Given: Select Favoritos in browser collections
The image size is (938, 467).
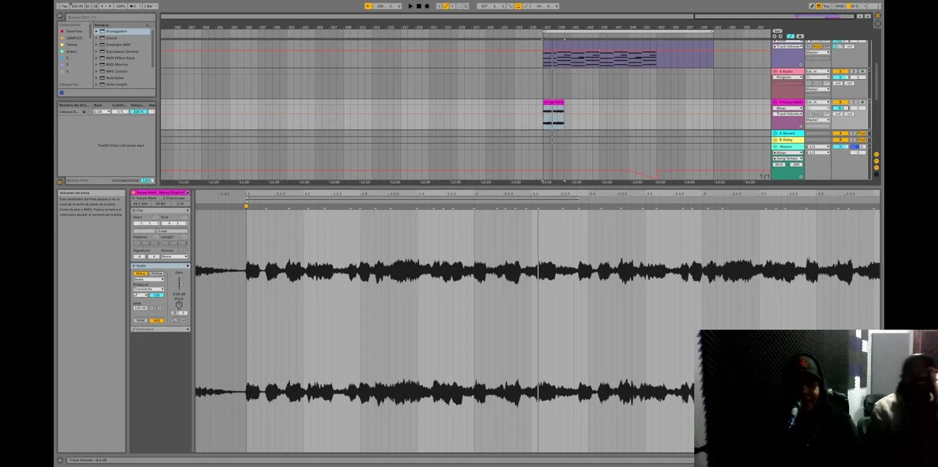Looking at the screenshot, I should coord(74,31).
